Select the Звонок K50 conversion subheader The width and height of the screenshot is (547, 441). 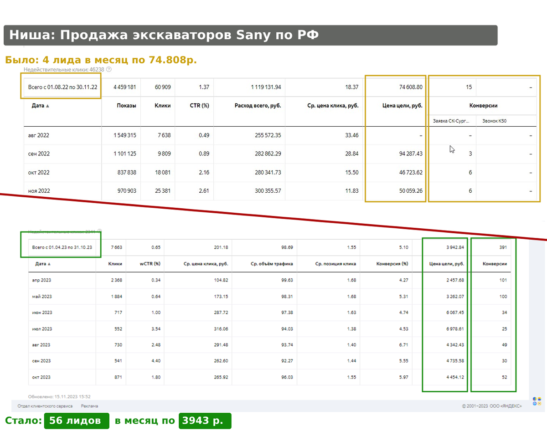click(x=495, y=121)
